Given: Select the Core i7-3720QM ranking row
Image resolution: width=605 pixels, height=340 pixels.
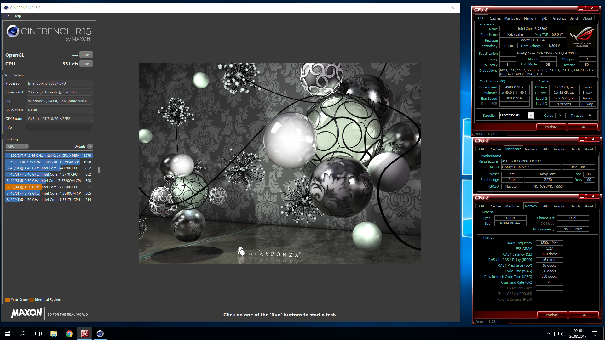Looking at the screenshot, I should click(x=49, y=181).
